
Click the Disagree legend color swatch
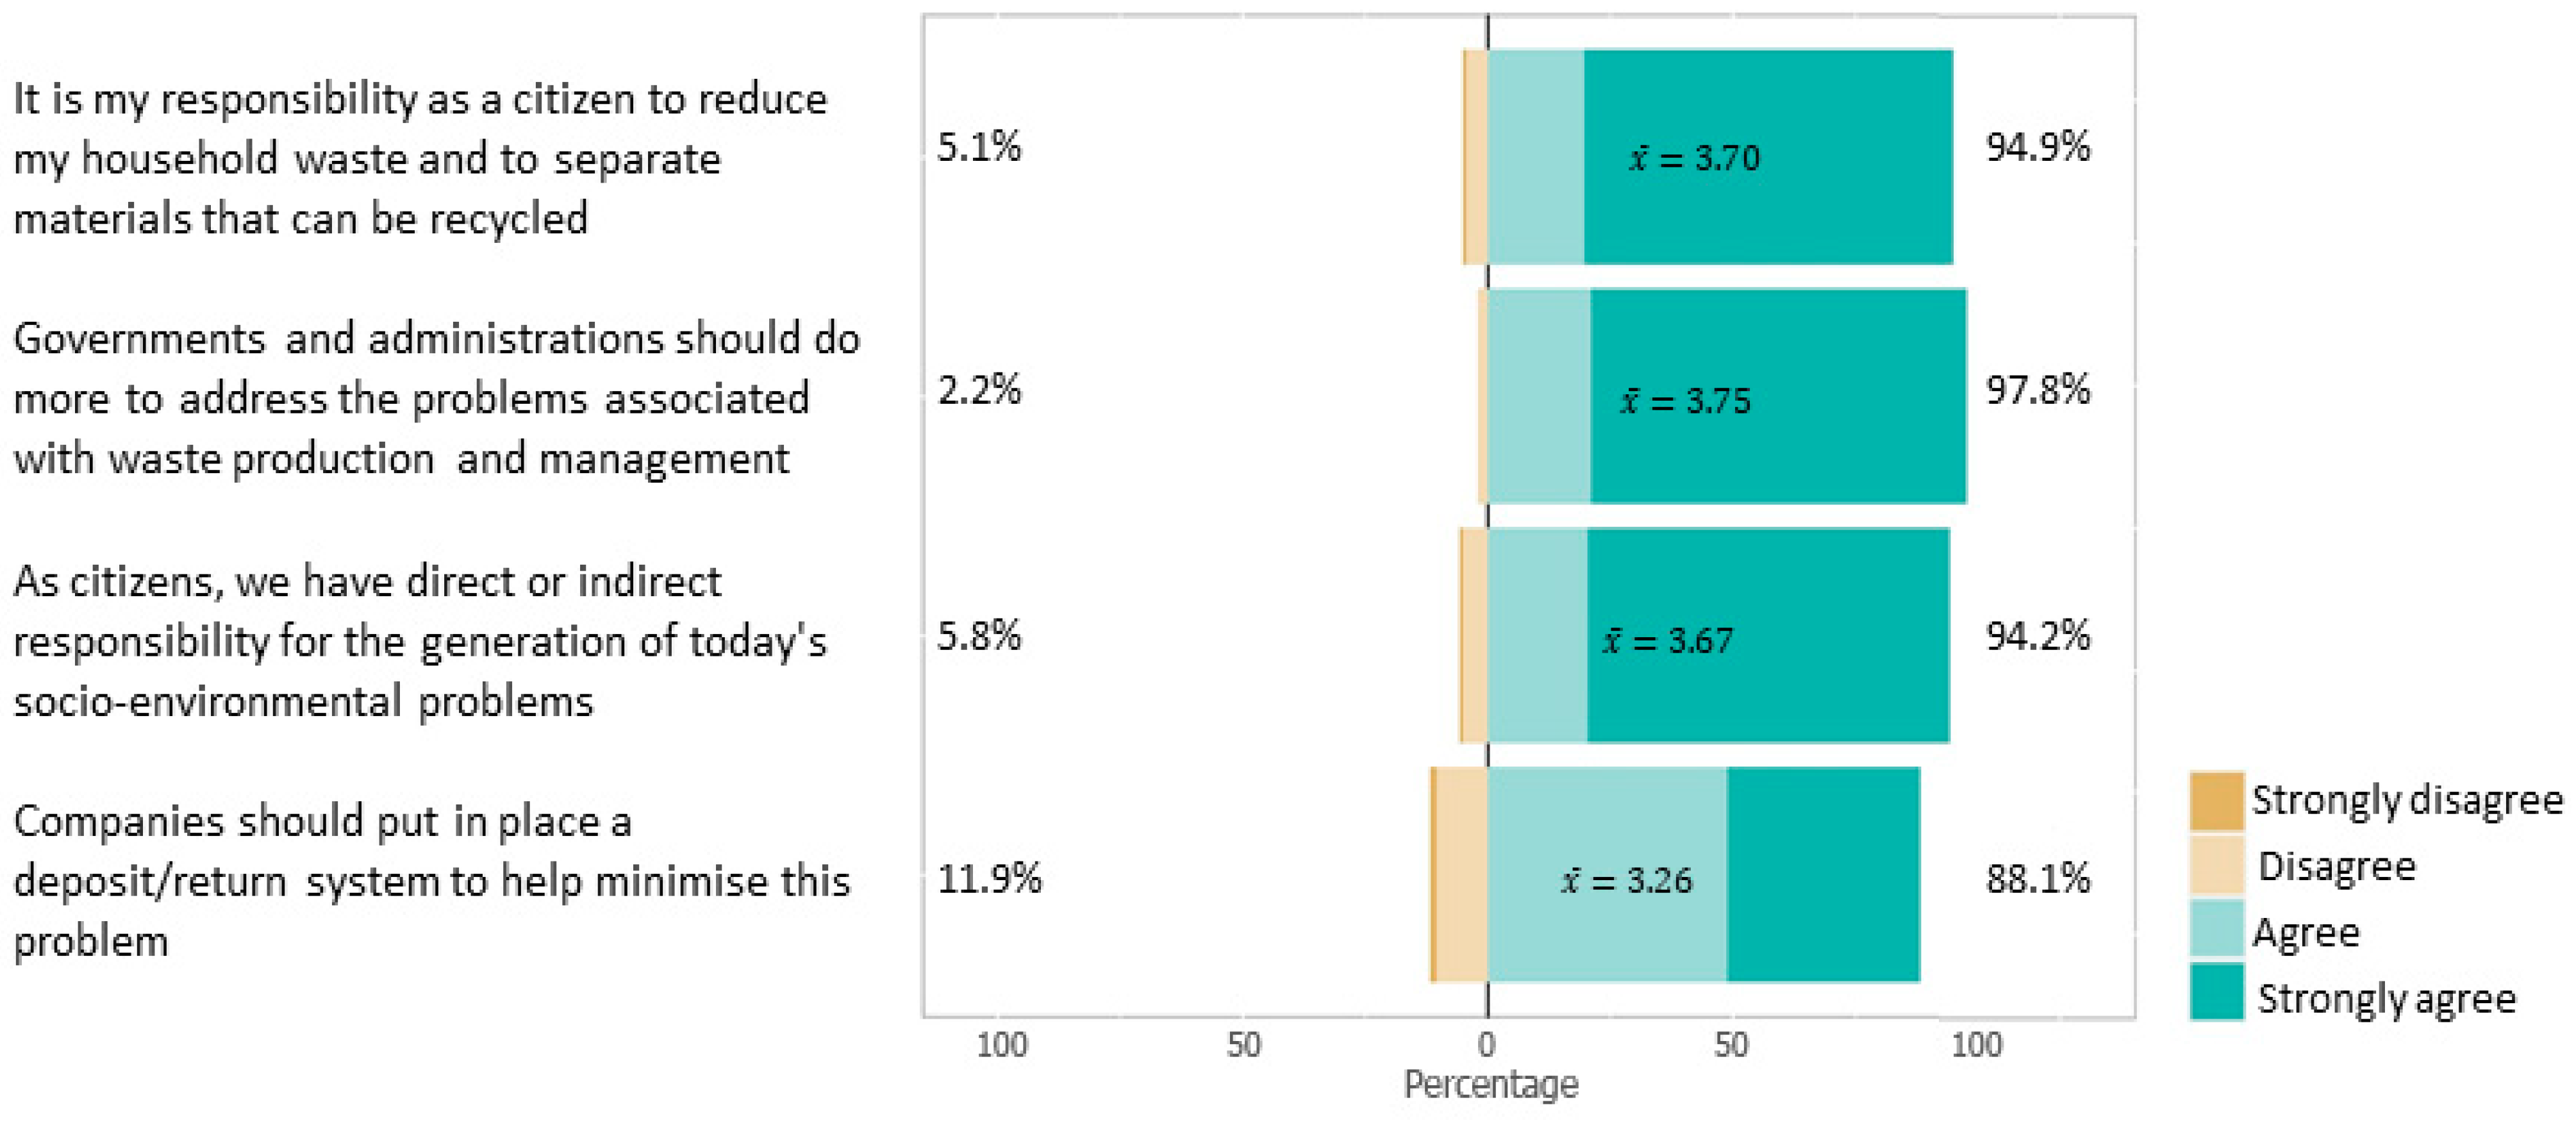click(x=2216, y=866)
